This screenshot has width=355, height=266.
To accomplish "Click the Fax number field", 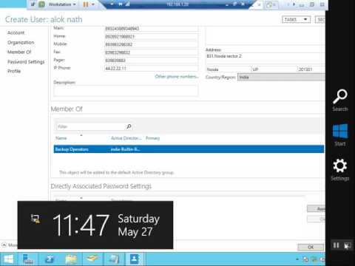I will 152,52.
